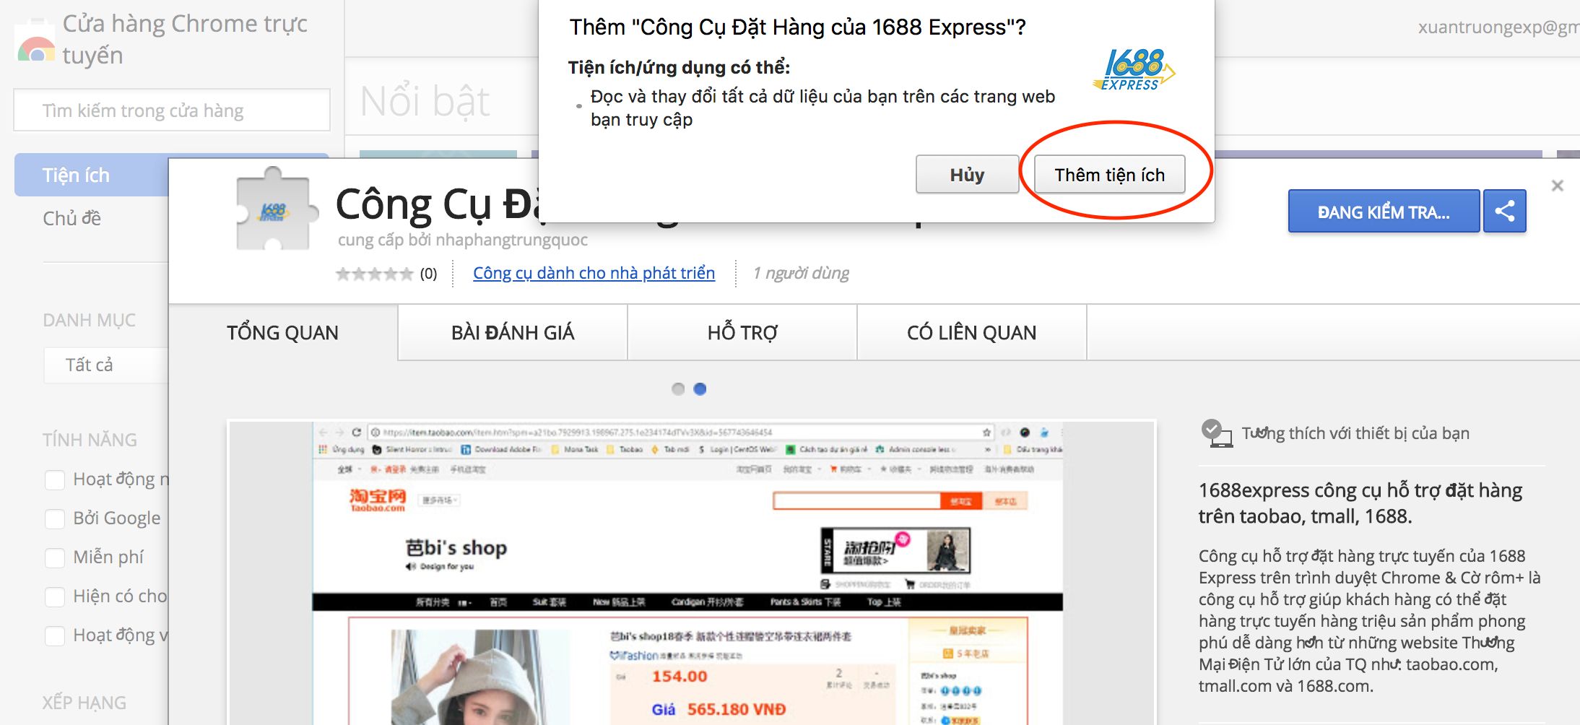Toggle the Hoạt động n... checkbox

55,480
